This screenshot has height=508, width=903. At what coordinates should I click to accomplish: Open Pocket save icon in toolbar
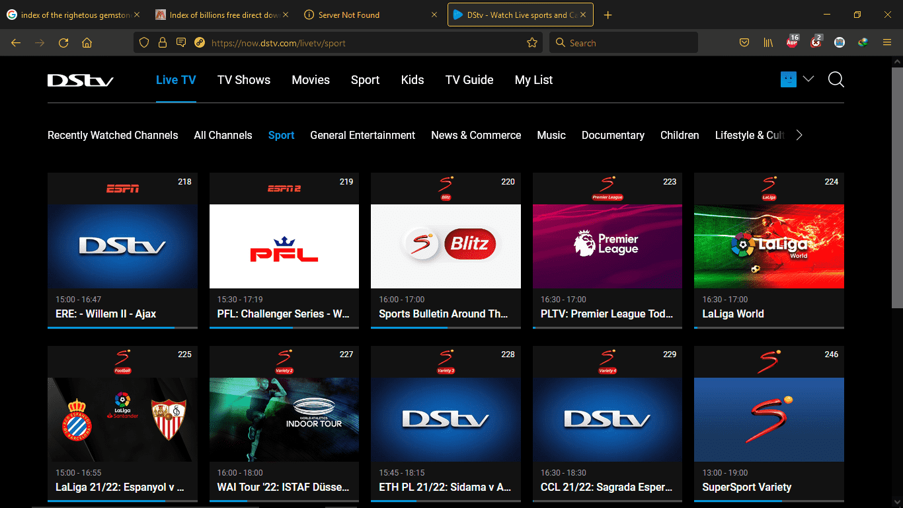coord(744,43)
